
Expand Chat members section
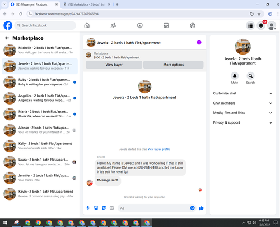242,103
